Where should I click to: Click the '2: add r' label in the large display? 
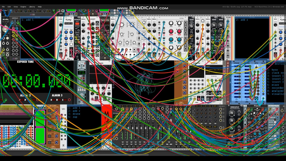tap(243, 20)
